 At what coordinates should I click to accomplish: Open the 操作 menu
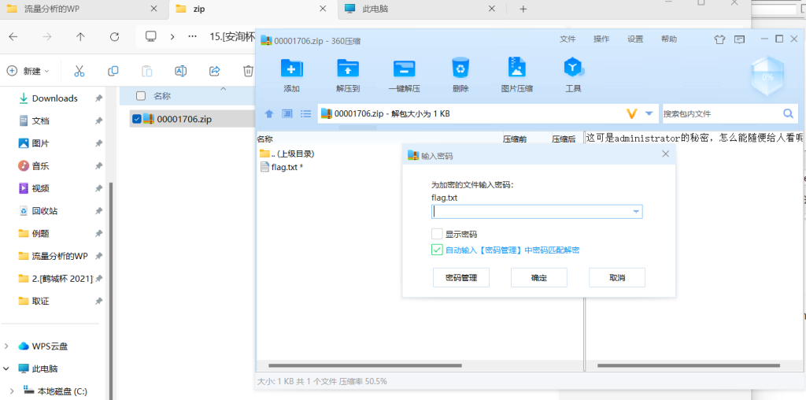601,39
